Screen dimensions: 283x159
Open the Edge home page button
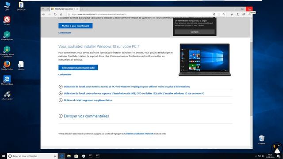pyautogui.click(x=61, y=14)
